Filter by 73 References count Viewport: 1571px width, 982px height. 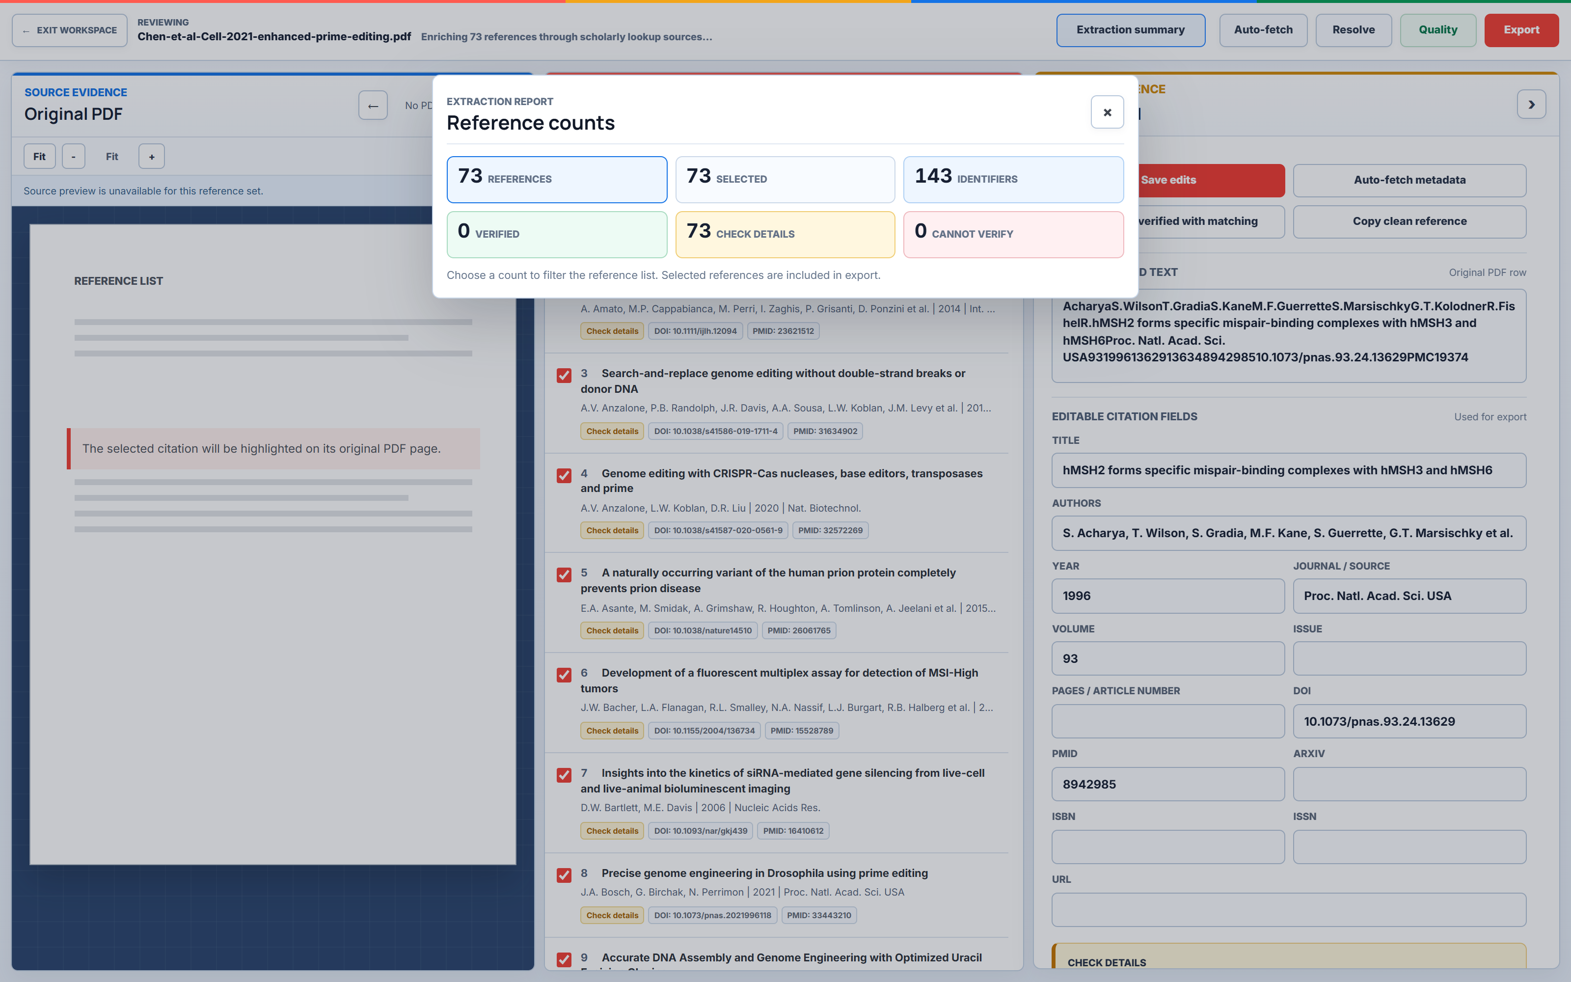point(556,179)
